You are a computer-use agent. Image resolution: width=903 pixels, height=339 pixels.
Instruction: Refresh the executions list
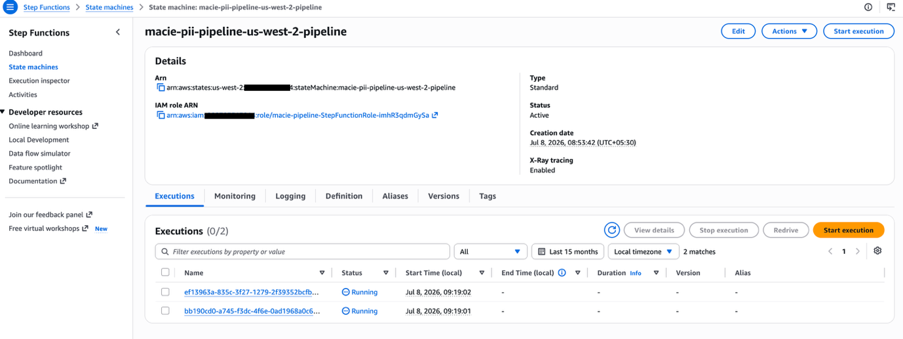click(611, 230)
